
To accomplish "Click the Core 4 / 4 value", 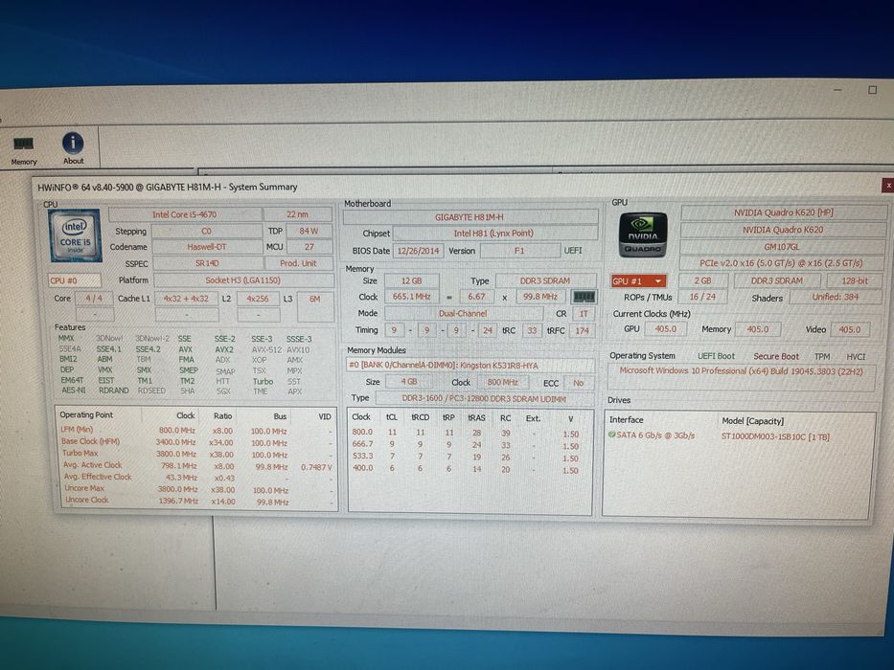I will coord(94,298).
